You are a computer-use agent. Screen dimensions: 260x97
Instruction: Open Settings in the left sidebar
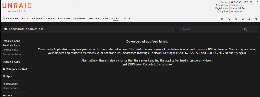8,95
